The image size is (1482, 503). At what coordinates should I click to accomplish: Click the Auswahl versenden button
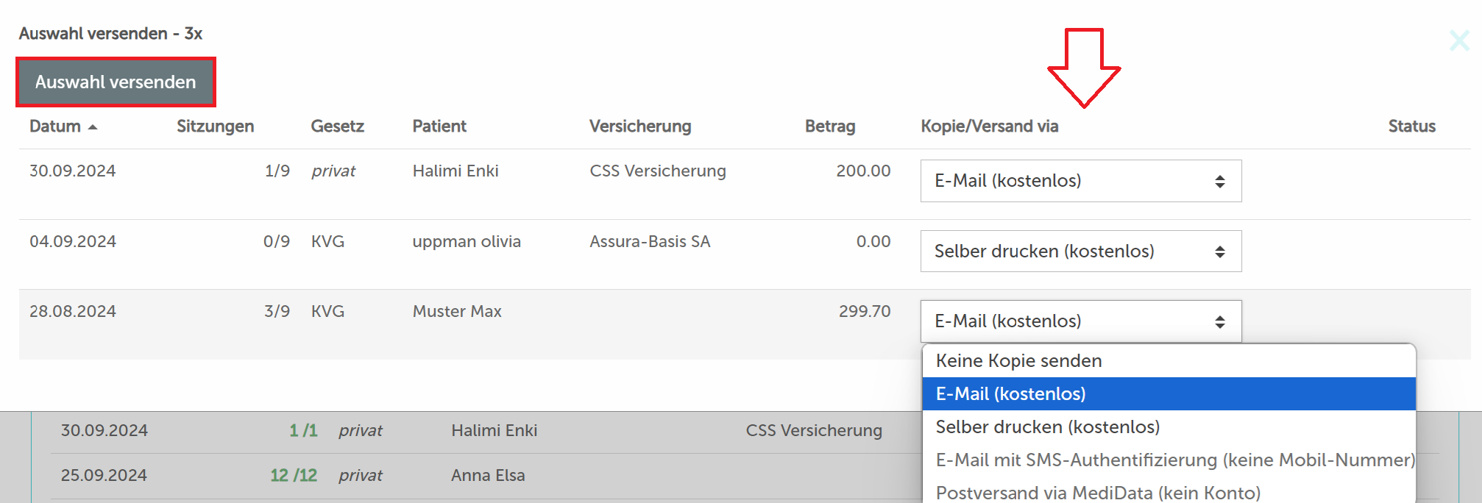point(116,82)
